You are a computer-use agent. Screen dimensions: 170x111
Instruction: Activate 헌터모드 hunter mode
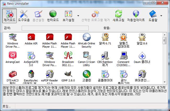point(53,16)
